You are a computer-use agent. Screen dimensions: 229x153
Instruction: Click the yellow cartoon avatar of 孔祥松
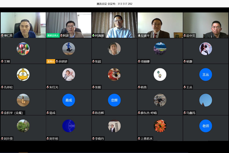(23, 74)
